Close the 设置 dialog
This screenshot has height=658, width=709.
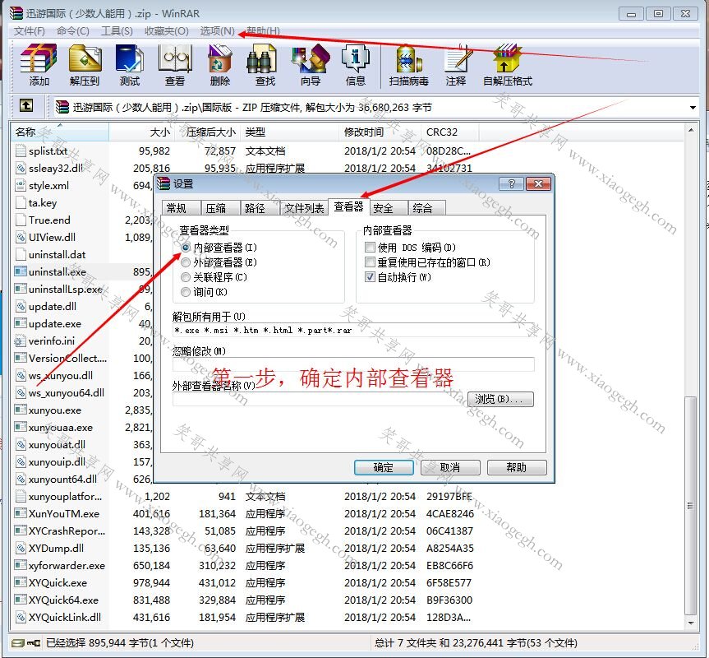click(538, 183)
